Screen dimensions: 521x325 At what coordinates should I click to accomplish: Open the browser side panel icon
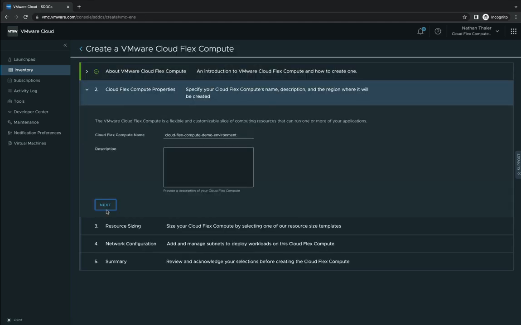476,17
